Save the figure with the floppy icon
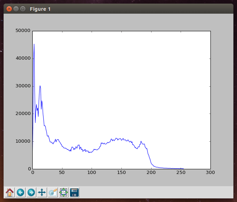 click(x=74, y=192)
